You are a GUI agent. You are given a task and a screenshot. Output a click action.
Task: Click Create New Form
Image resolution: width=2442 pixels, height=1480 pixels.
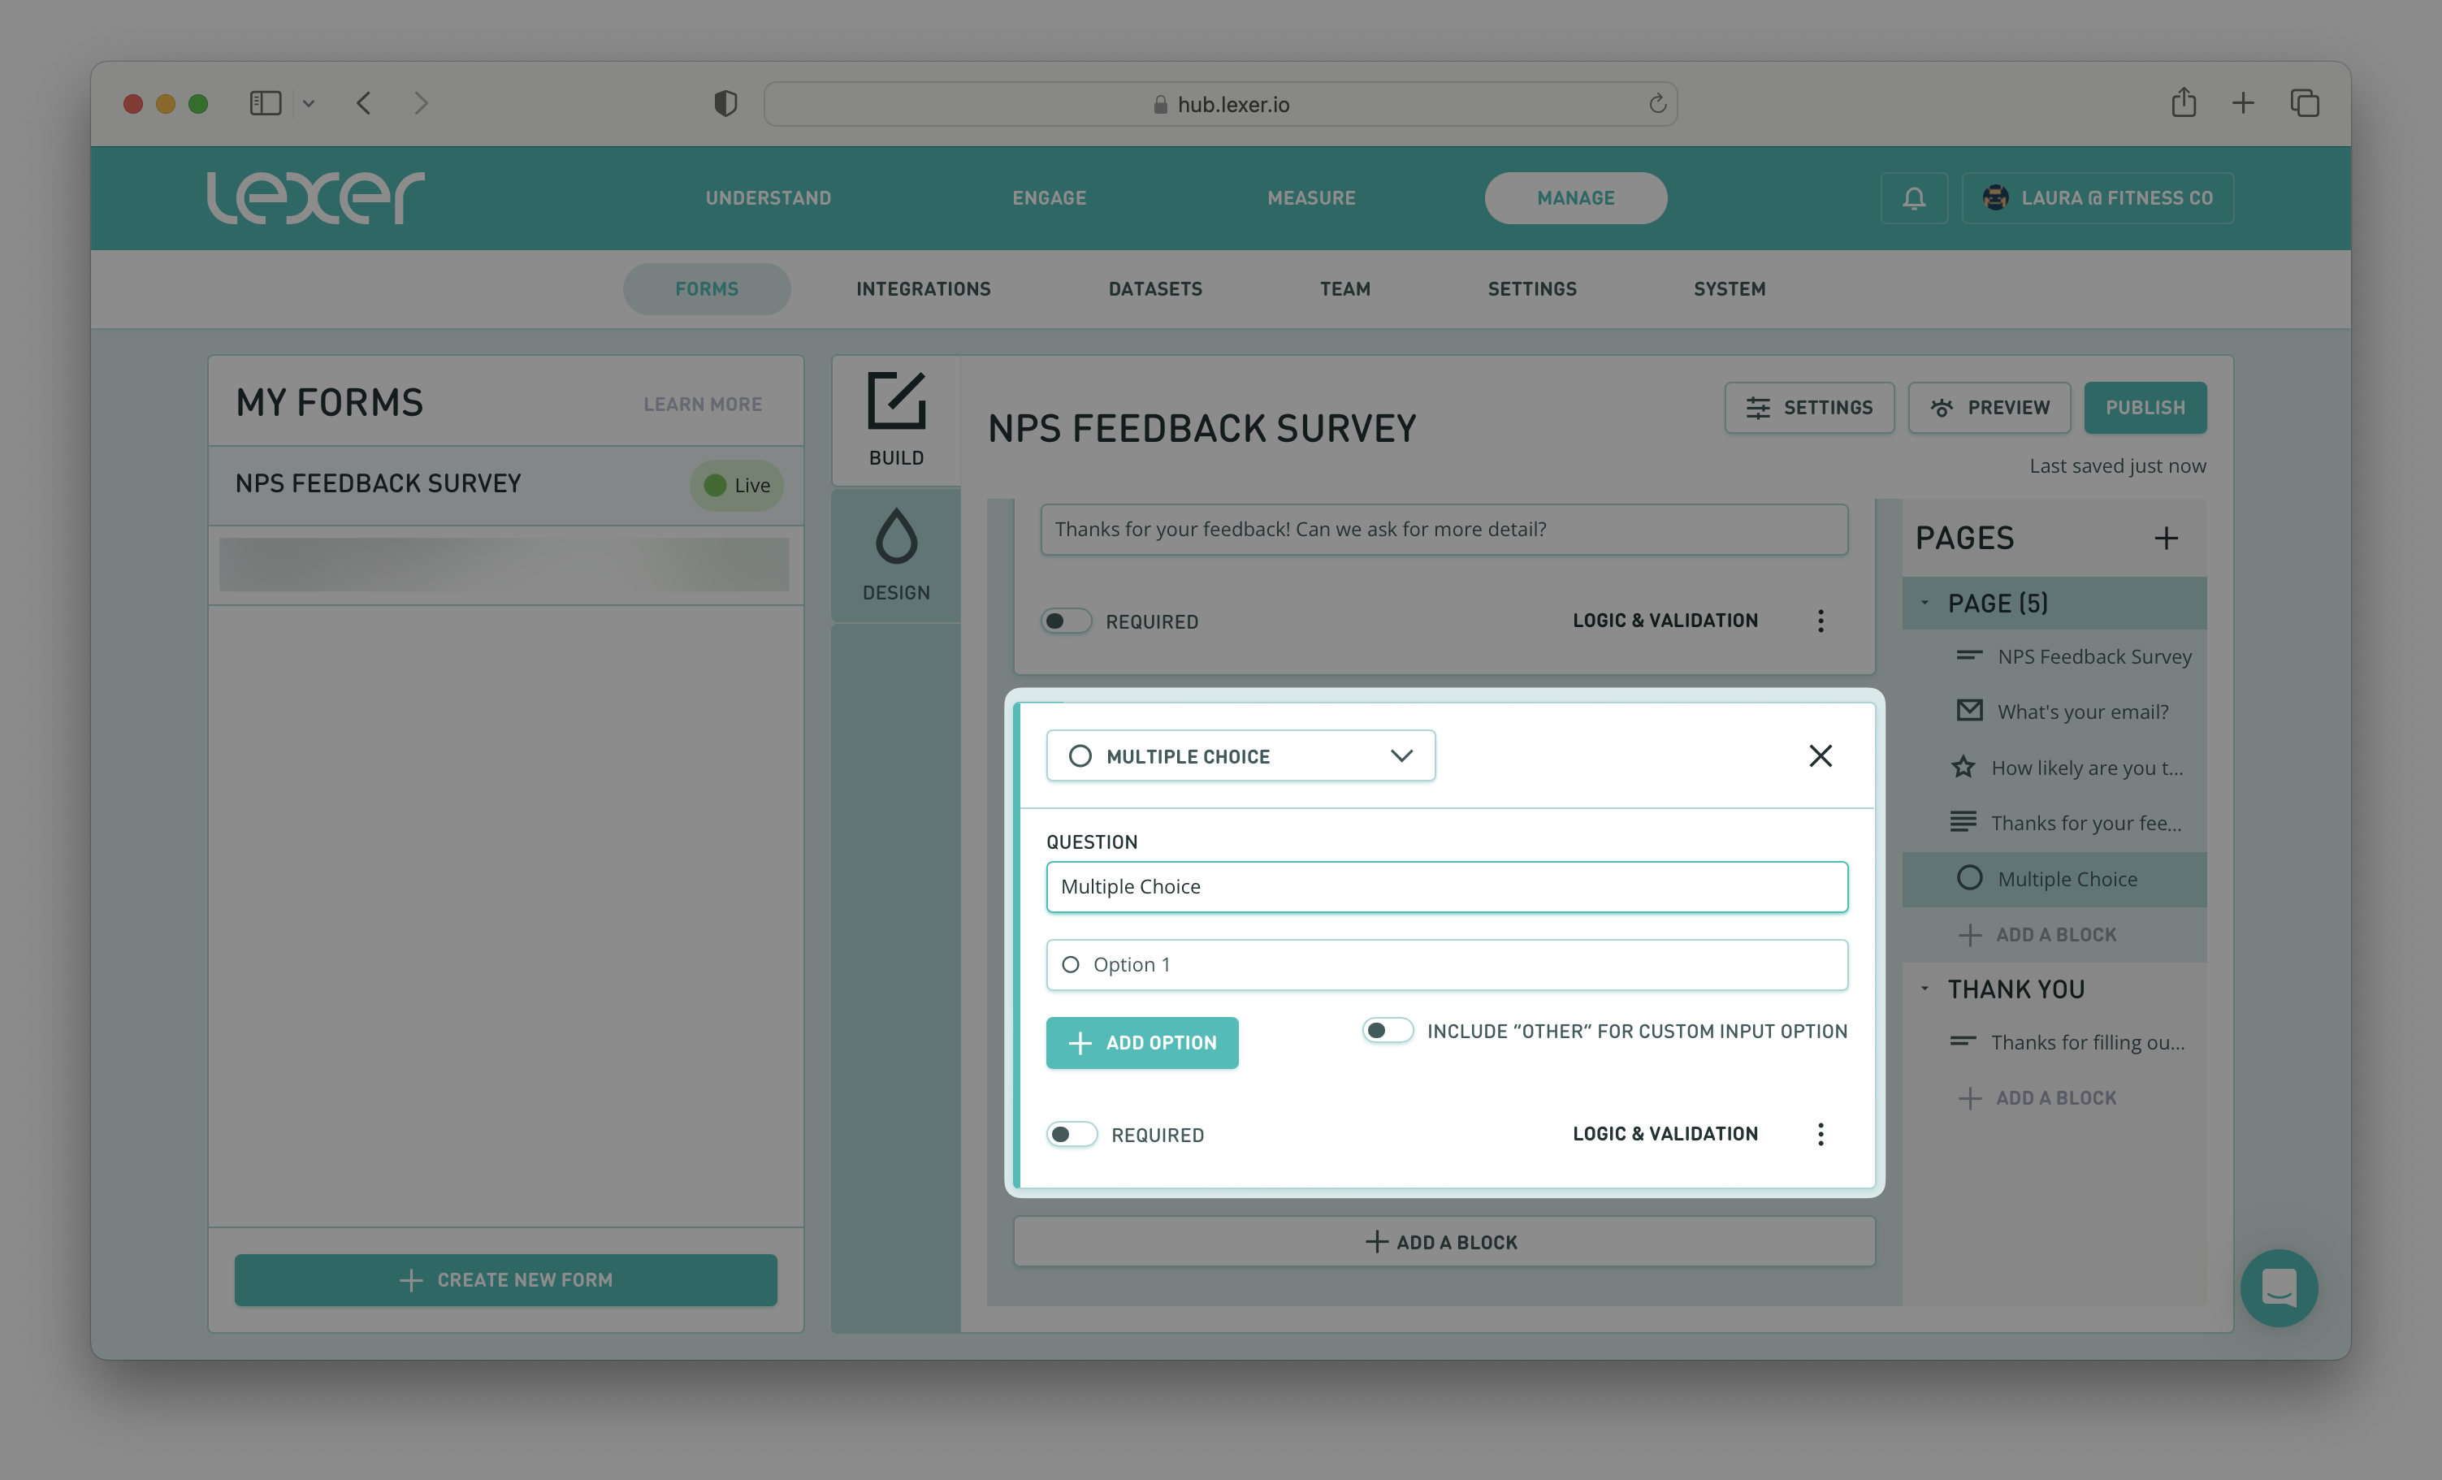coord(505,1279)
